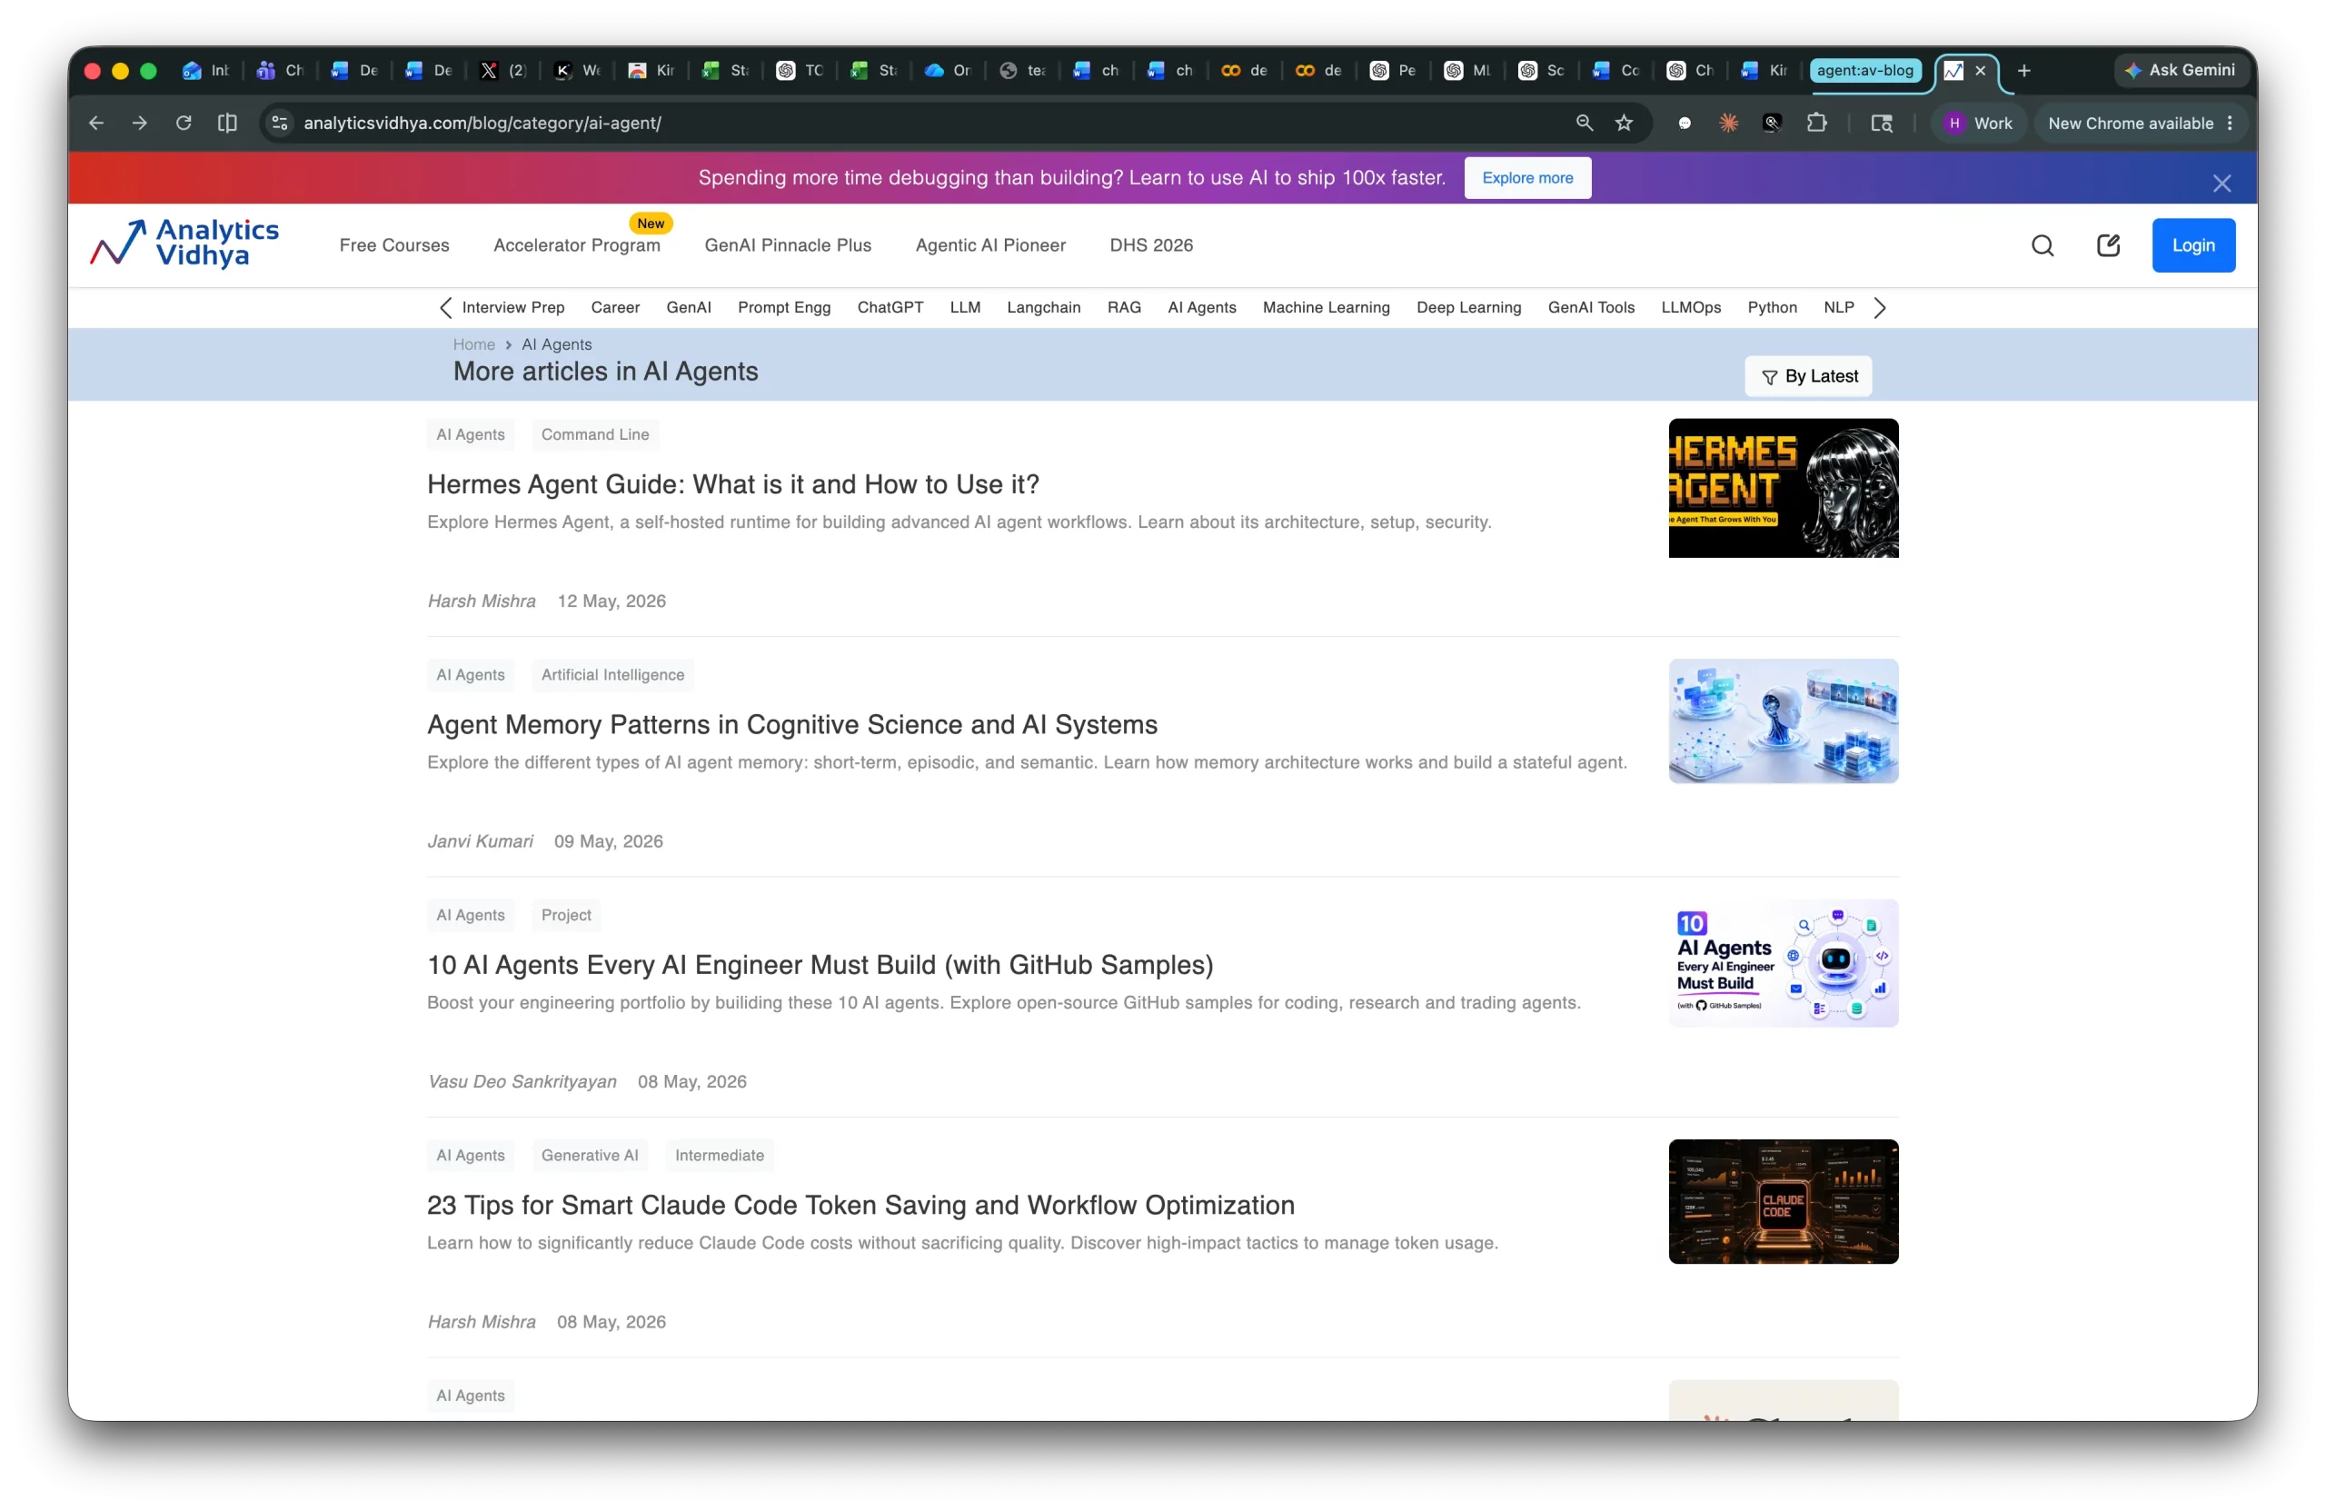2326x1511 pixels.
Task: Click author Vasu Deo Sankrityayan
Action: pyautogui.click(x=522, y=1082)
